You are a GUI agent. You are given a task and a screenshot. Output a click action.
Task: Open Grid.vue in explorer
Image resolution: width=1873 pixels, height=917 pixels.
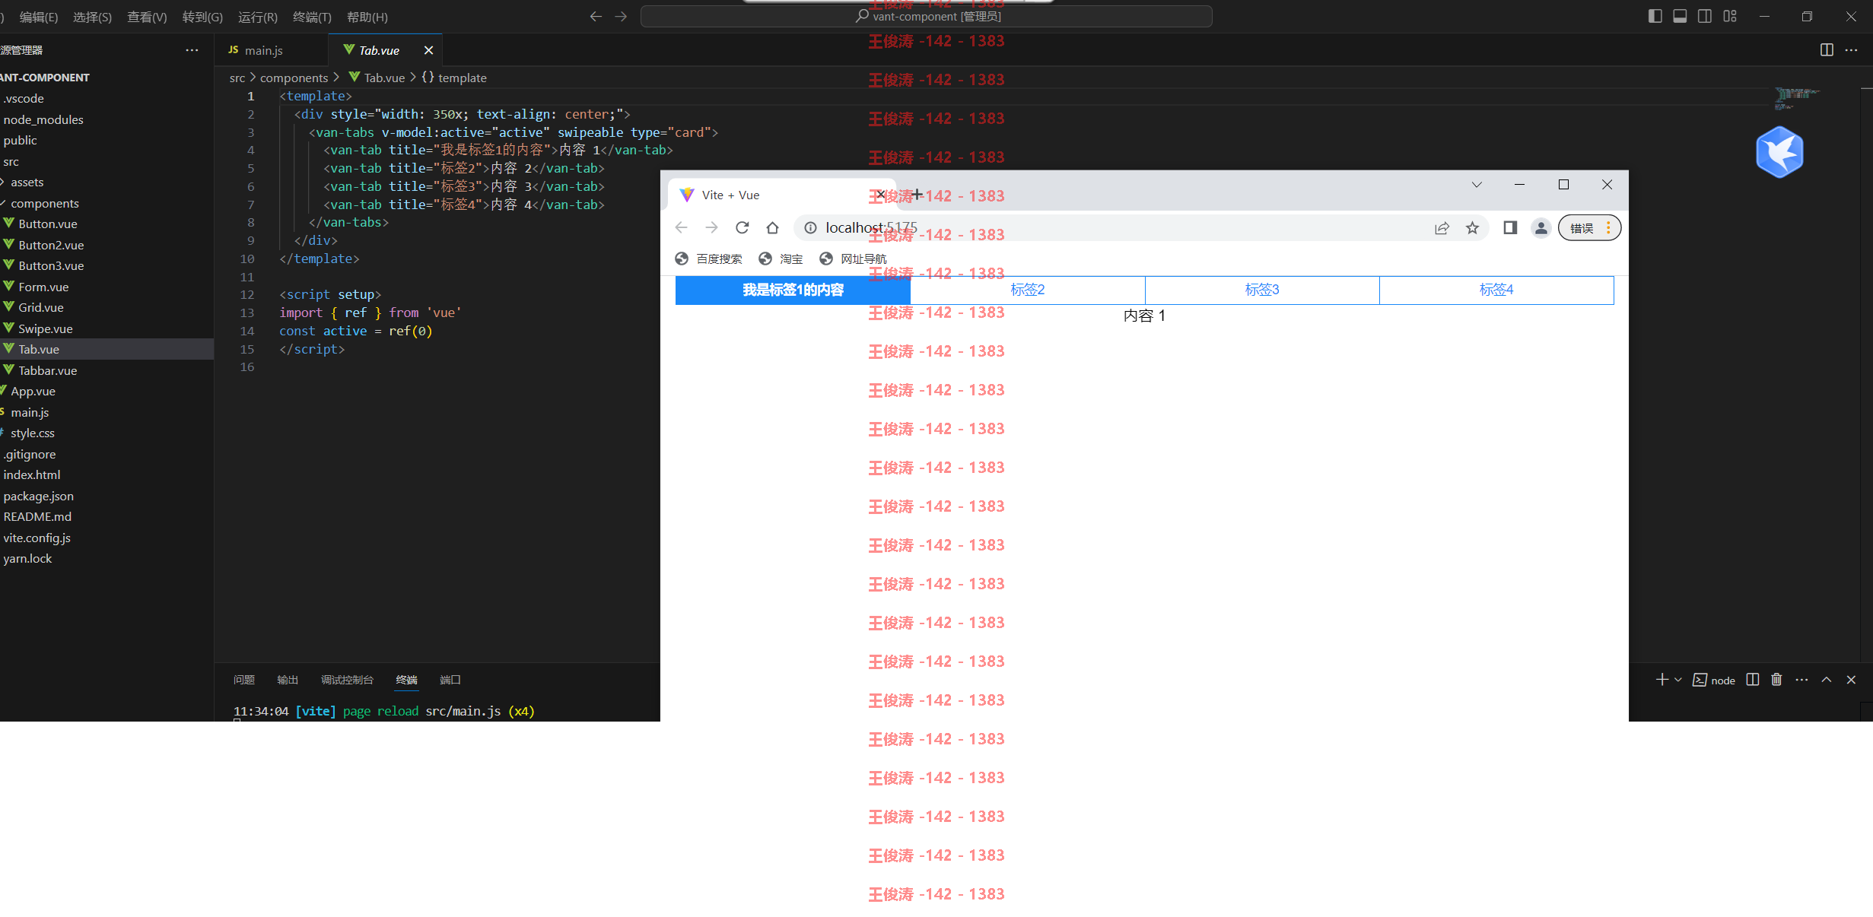pyautogui.click(x=107, y=308)
